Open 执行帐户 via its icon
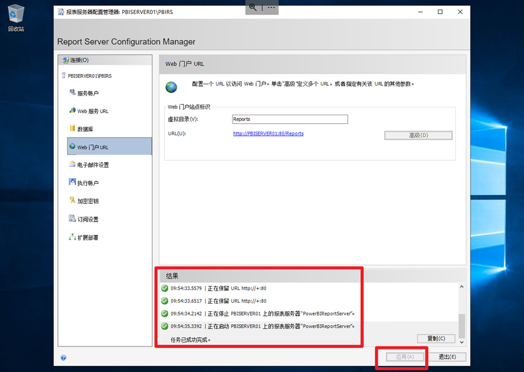This screenshot has height=372, width=524. [x=72, y=183]
